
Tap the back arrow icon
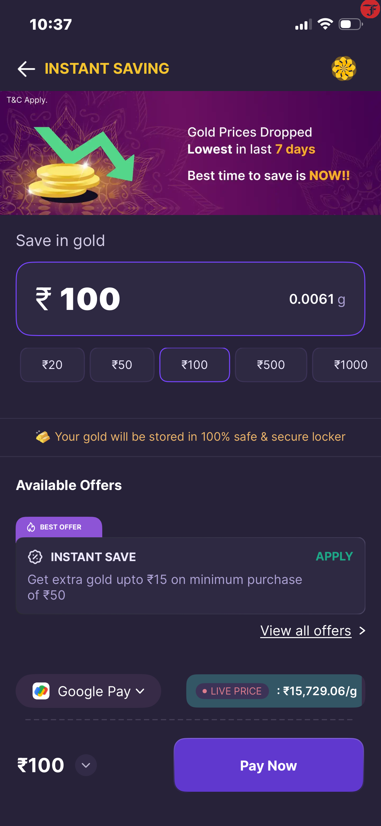(26, 69)
